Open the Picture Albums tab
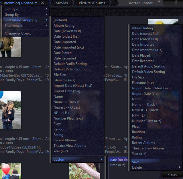183x179 pixels. pos(92,3)
